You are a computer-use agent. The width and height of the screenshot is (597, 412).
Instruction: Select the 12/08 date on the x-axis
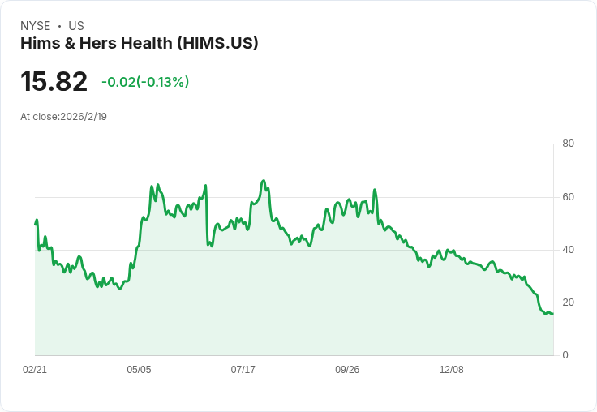(452, 369)
